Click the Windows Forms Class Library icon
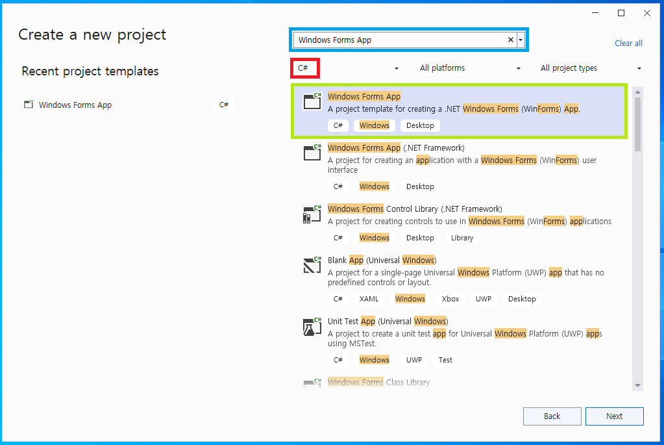Image resolution: width=664 pixels, height=445 pixels. 312,383
